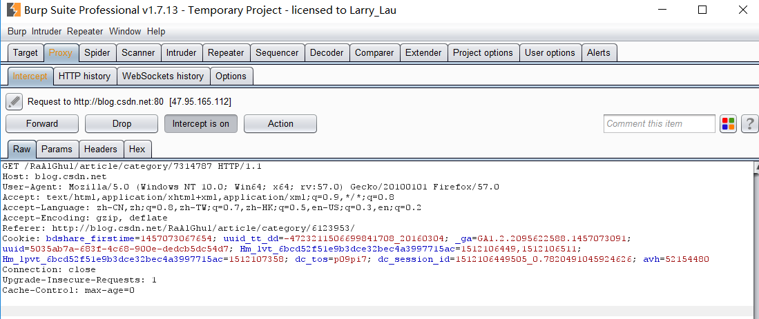Click the Accept-Encoding: gzip, deflate line
Image resolution: width=759 pixels, height=319 pixels.
pos(85,218)
